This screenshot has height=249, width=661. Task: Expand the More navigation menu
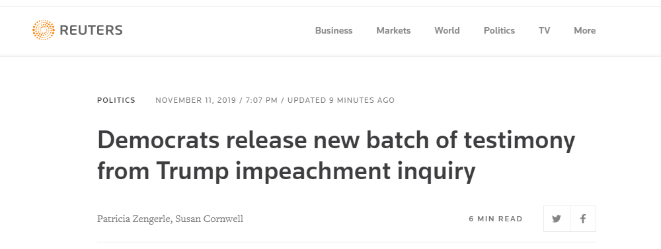(x=585, y=31)
